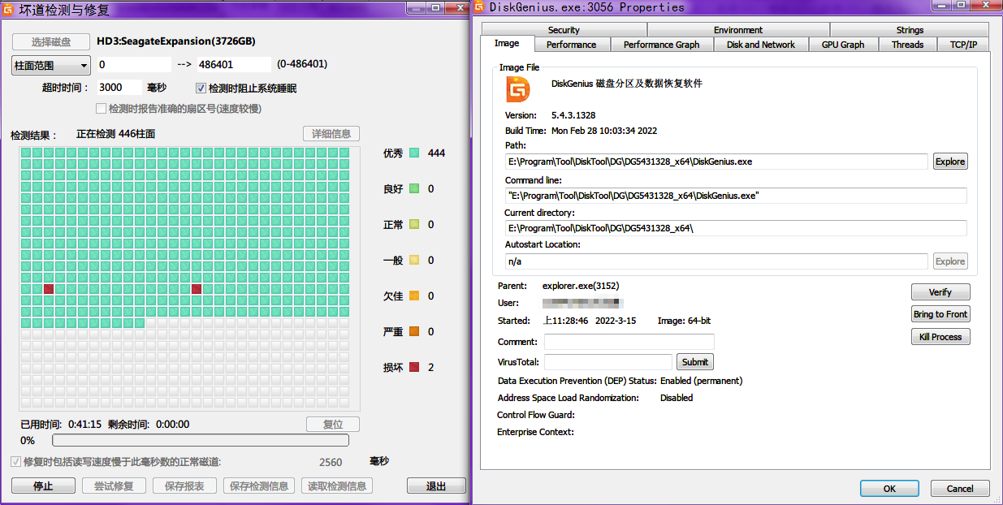The width and height of the screenshot is (1003, 505).
Task: Open the GPU Graph tab
Action: point(843,45)
